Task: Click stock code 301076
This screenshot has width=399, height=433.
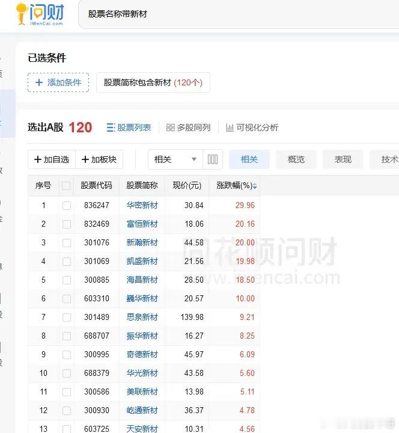Action: (97, 243)
